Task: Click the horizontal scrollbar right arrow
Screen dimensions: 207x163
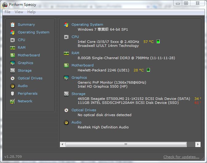Action: (198, 144)
